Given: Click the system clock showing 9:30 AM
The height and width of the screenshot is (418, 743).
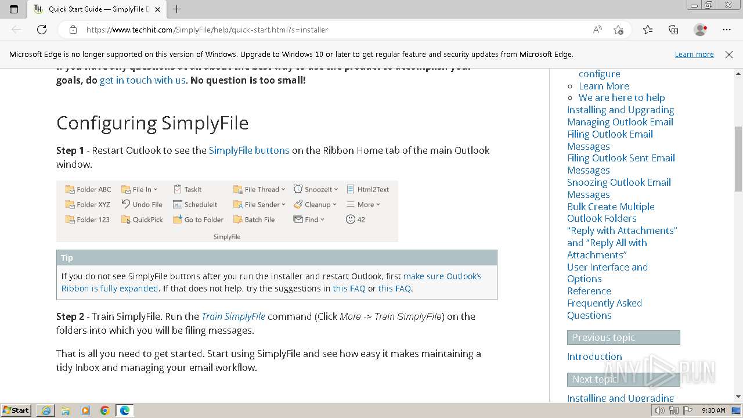Looking at the screenshot, I should tap(713, 410).
